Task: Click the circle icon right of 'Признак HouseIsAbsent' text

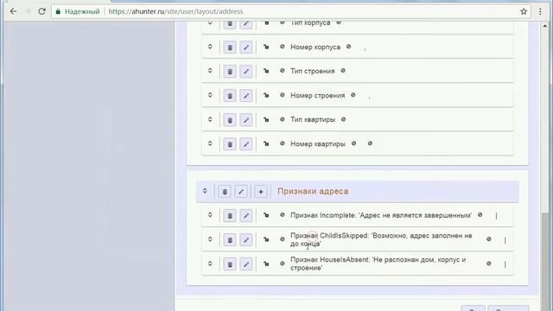Action: click(x=489, y=263)
